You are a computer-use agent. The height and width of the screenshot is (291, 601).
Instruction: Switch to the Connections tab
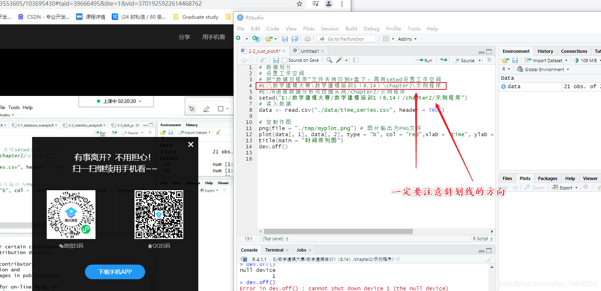[574, 51]
